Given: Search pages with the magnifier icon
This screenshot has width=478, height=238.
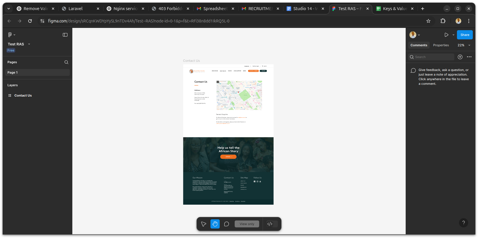Looking at the screenshot, I should [x=66, y=62].
